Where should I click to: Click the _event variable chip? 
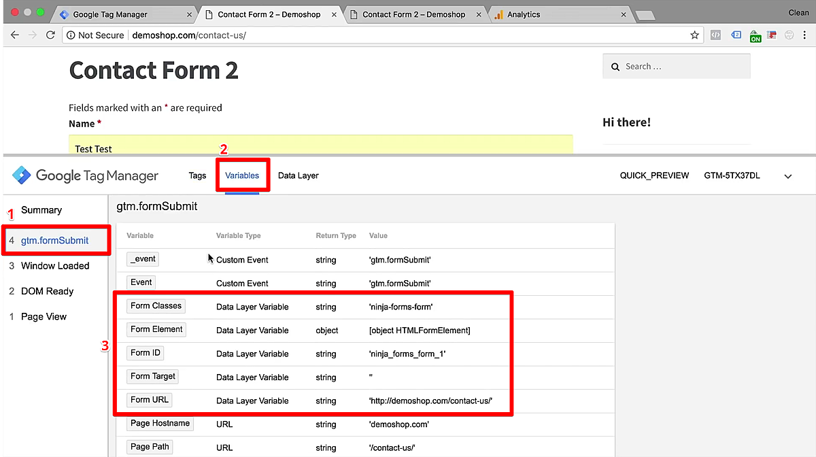point(143,258)
